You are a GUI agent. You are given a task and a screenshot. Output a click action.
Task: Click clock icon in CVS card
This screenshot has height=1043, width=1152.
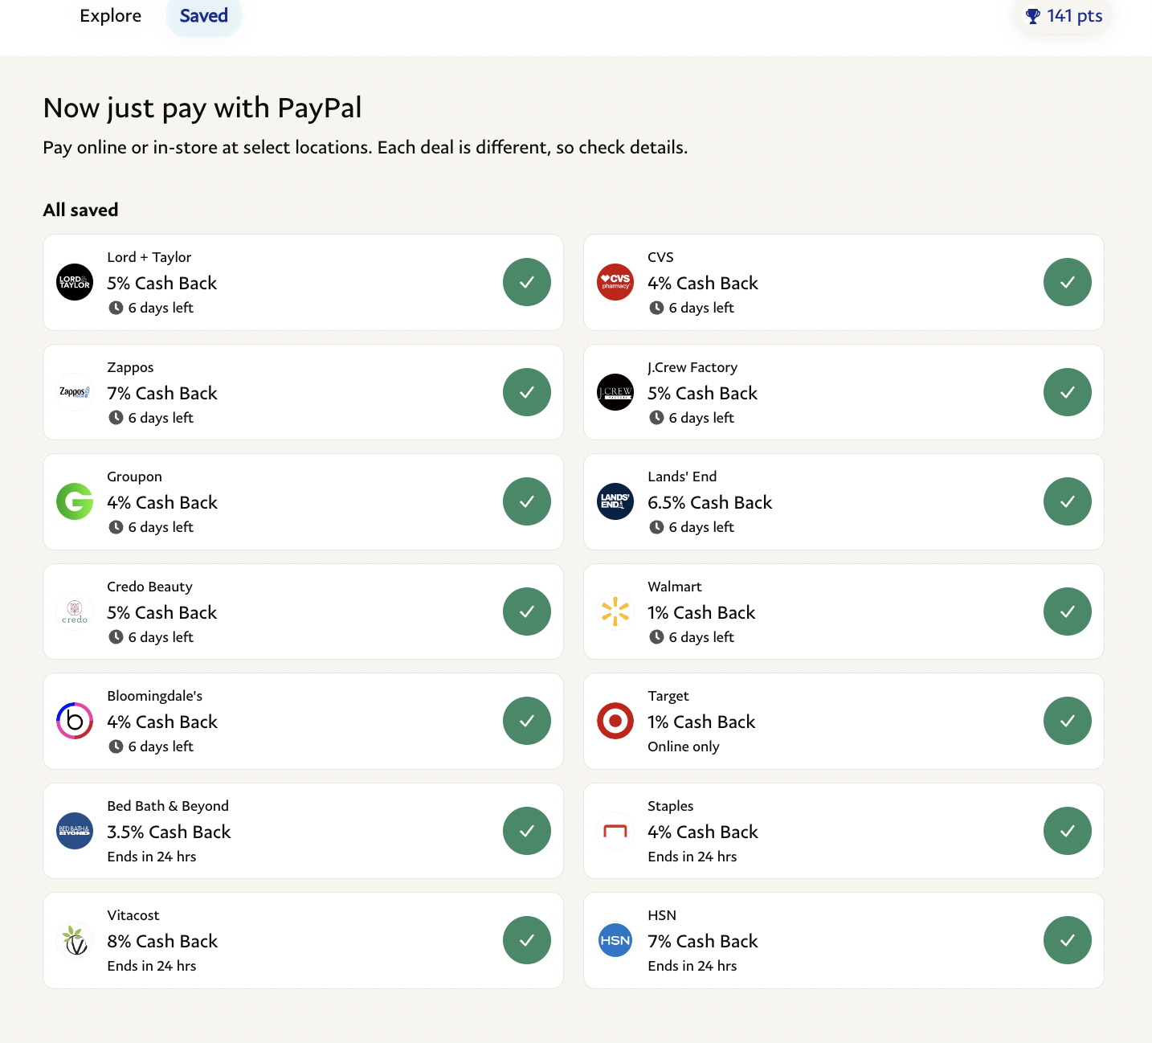656,308
